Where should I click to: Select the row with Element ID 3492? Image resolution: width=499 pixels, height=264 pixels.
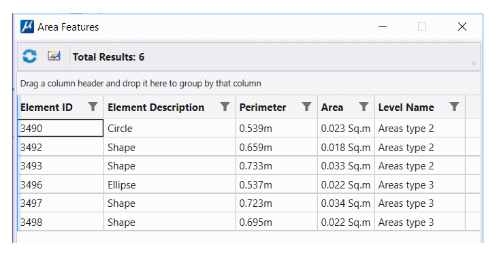(x=248, y=147)
